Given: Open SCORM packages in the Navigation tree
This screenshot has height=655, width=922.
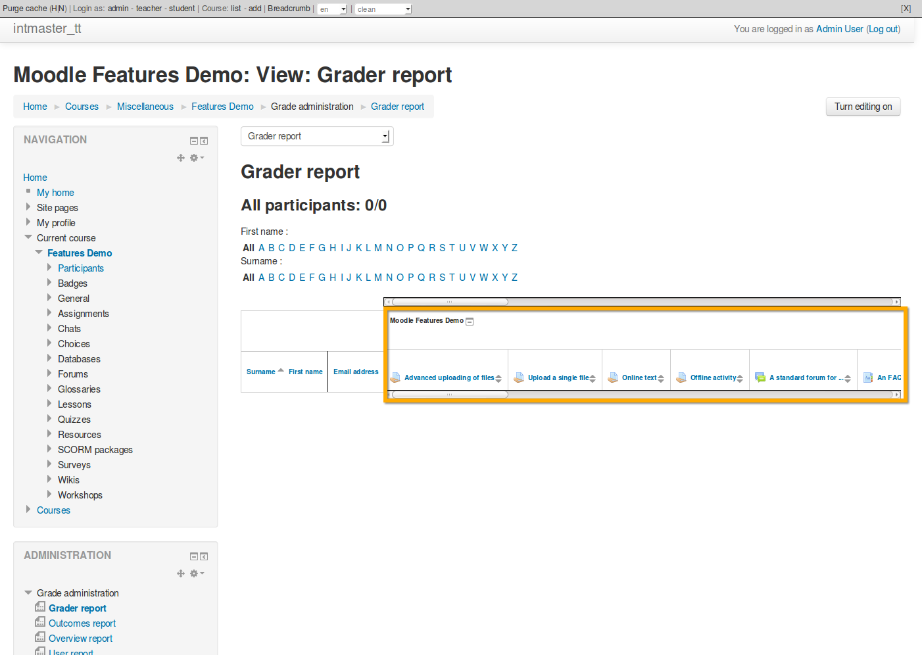Looking at the screenshot, I should (95, 450).
